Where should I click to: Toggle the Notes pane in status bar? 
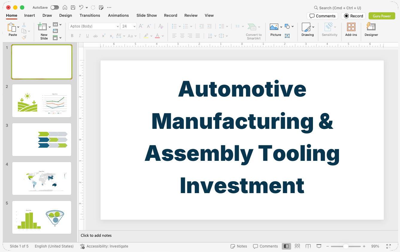coord(239,246)
